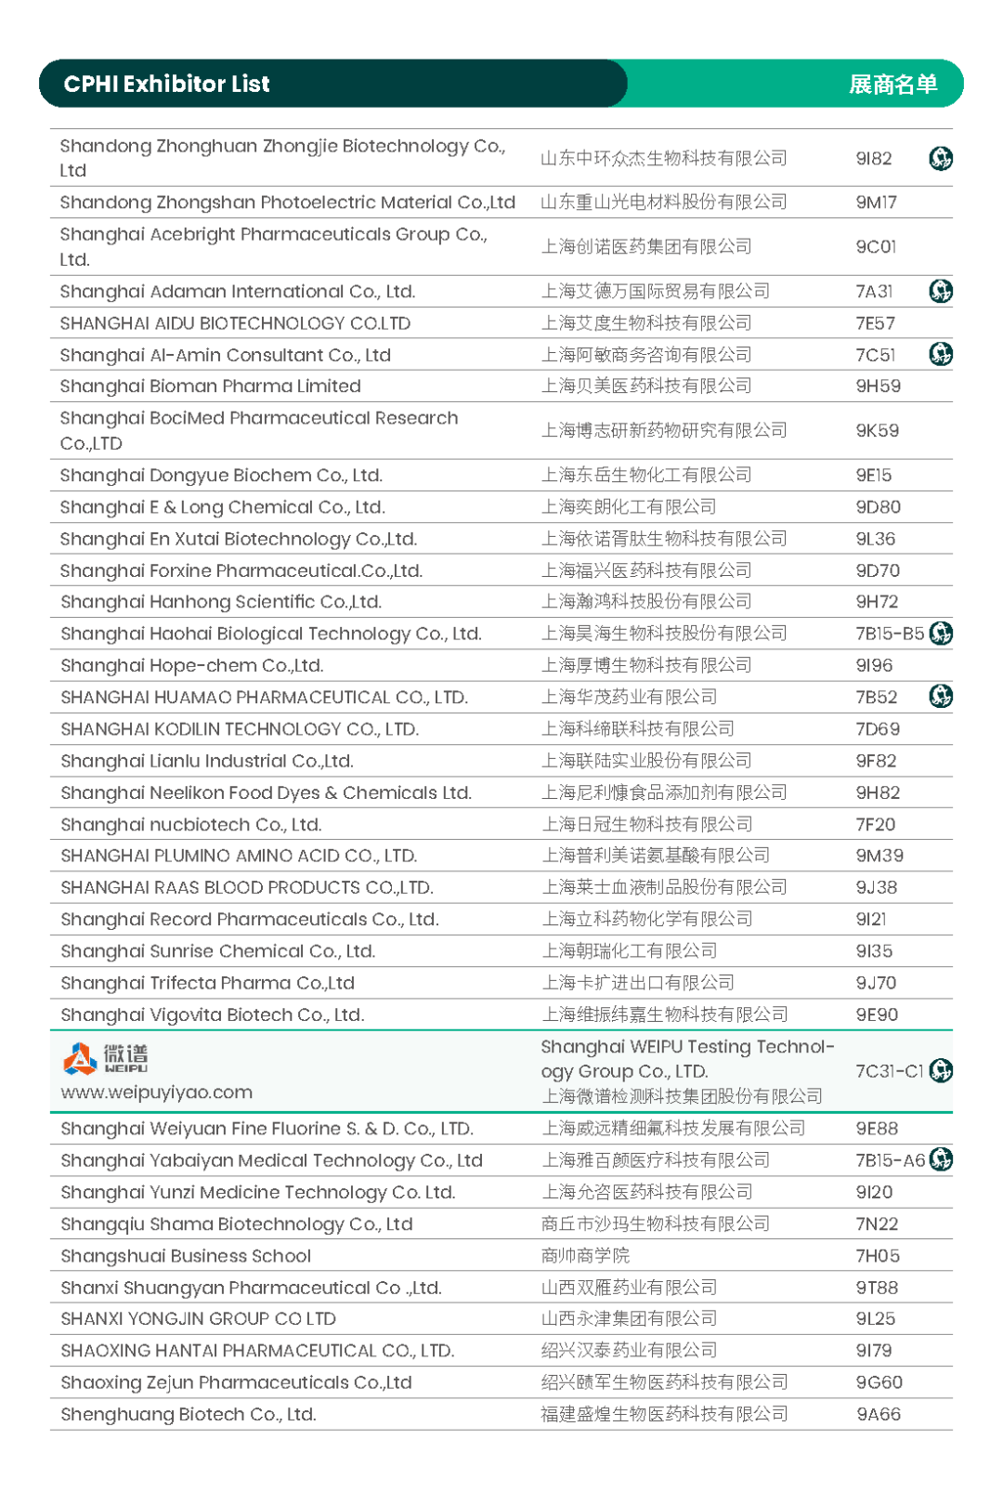Click the CPHI Exhibitor List header

(166, 84)
